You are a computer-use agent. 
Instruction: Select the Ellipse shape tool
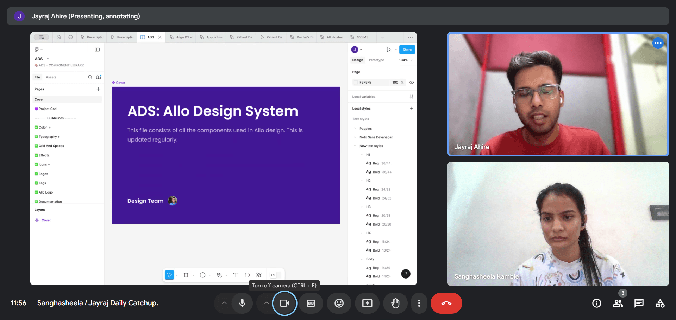202,275
